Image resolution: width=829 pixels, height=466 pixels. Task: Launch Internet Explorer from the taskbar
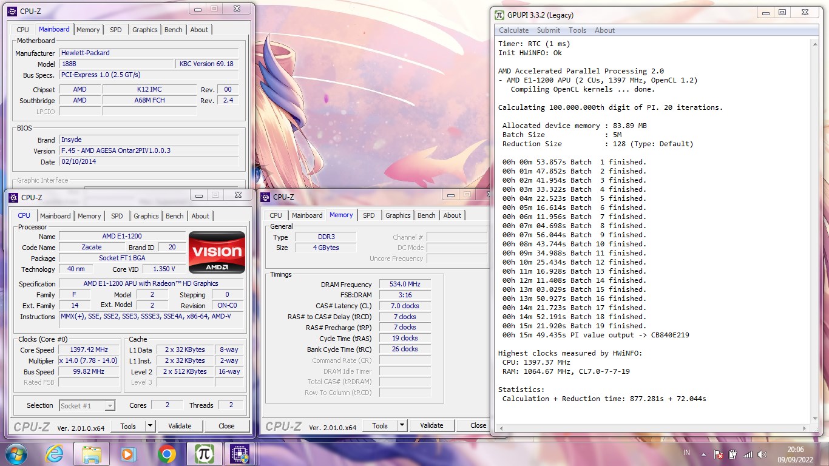click(x=54, y=453)
